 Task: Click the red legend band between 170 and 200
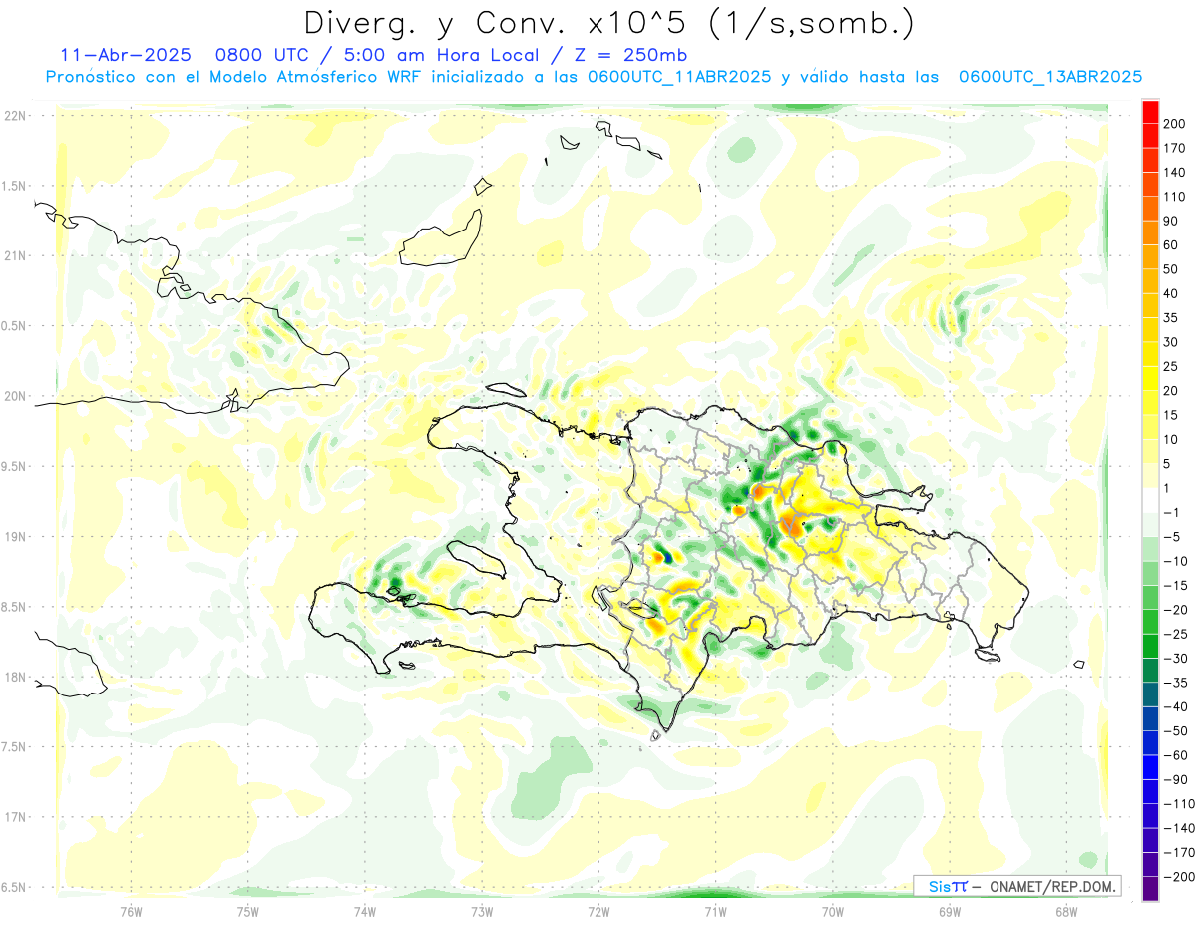1150,136
